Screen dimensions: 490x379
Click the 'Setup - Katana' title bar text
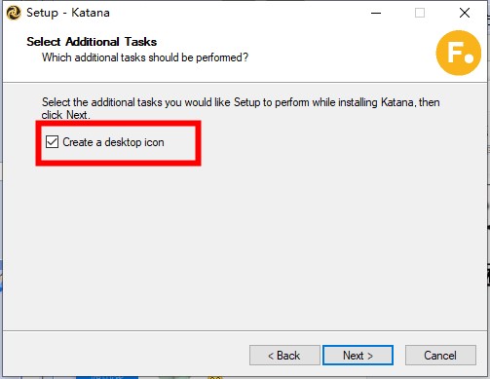(68, 13)
